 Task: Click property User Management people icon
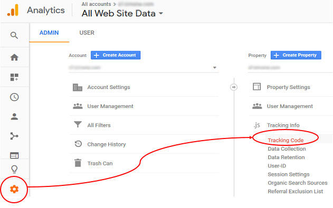(x=257, y=106)
